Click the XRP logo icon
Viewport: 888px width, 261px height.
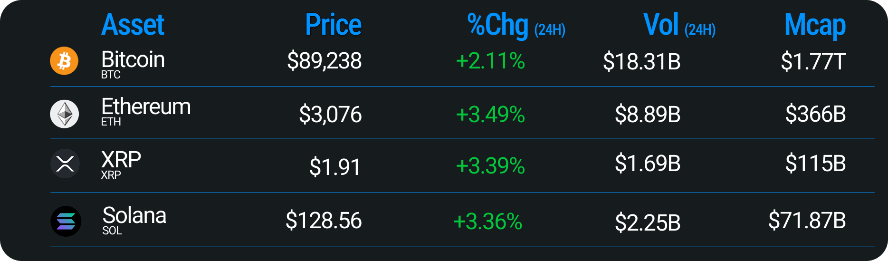pyautogui.click(x=65, y=164)
